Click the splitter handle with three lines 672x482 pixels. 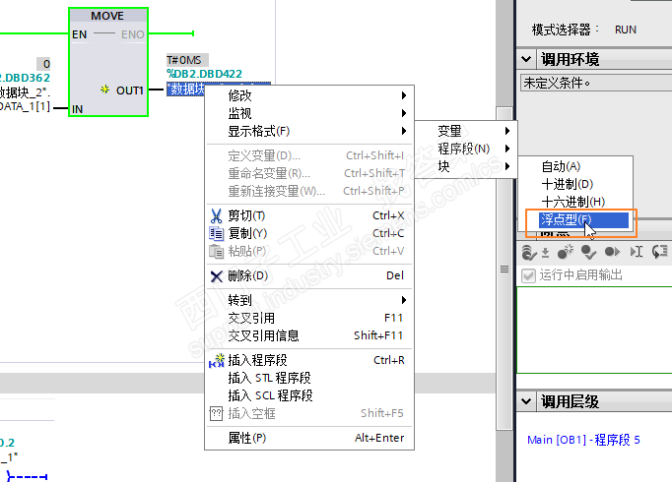504,269
